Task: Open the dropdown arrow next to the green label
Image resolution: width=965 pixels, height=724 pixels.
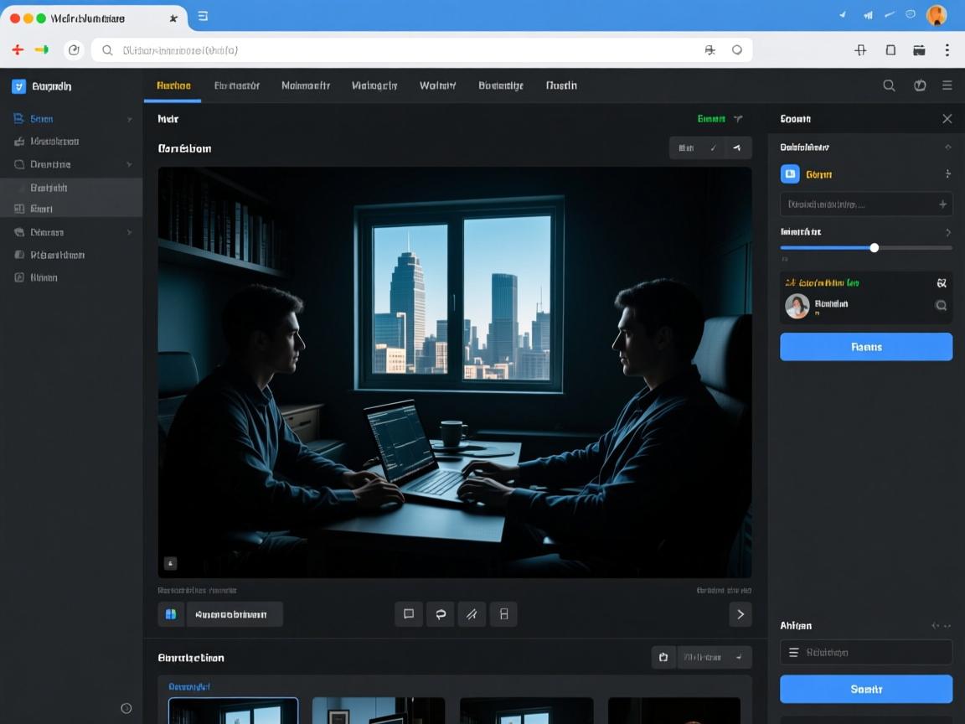Action: tap(738, 119)
